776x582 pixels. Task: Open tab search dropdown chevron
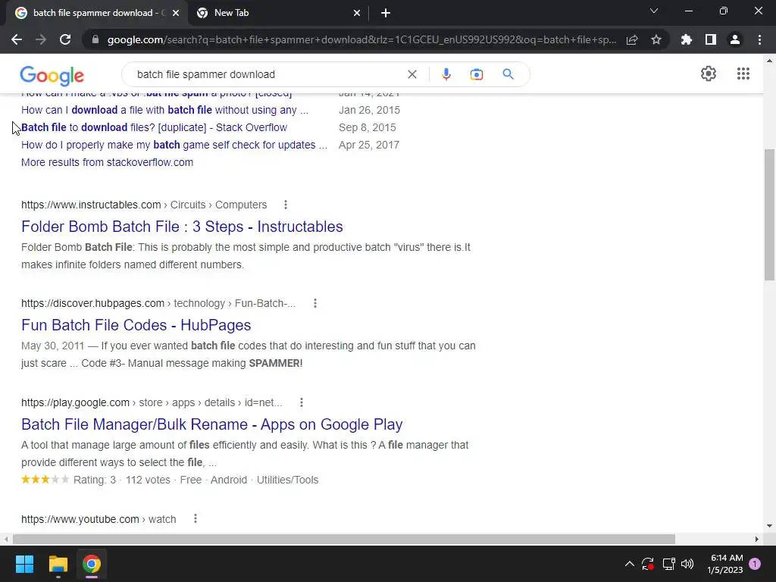[654, 11]
